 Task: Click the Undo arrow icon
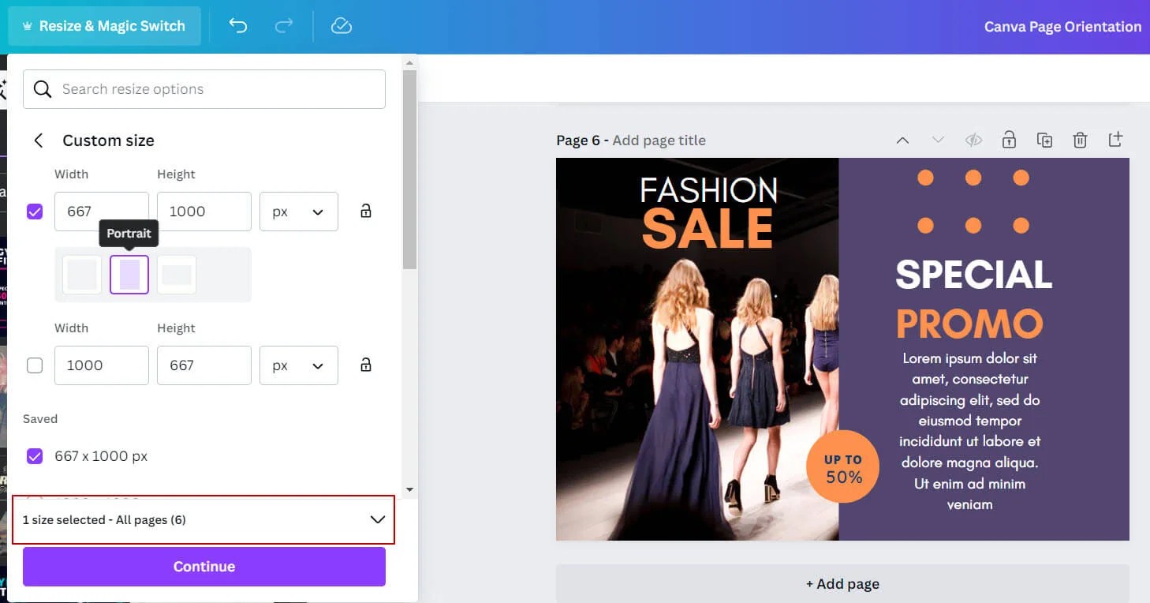(237, 26)
